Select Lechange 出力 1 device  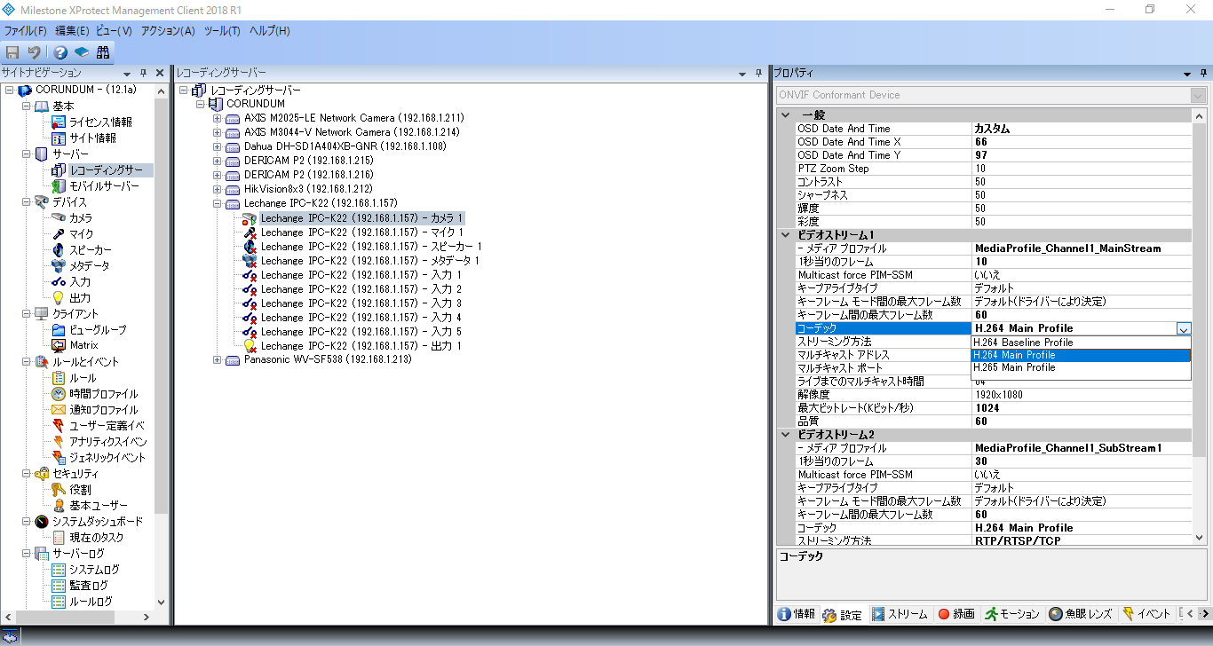(x=361, y=346)
